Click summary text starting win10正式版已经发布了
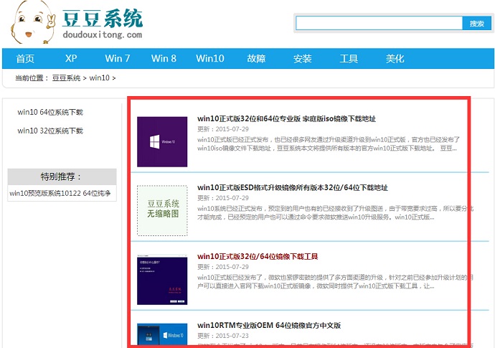 335,282
